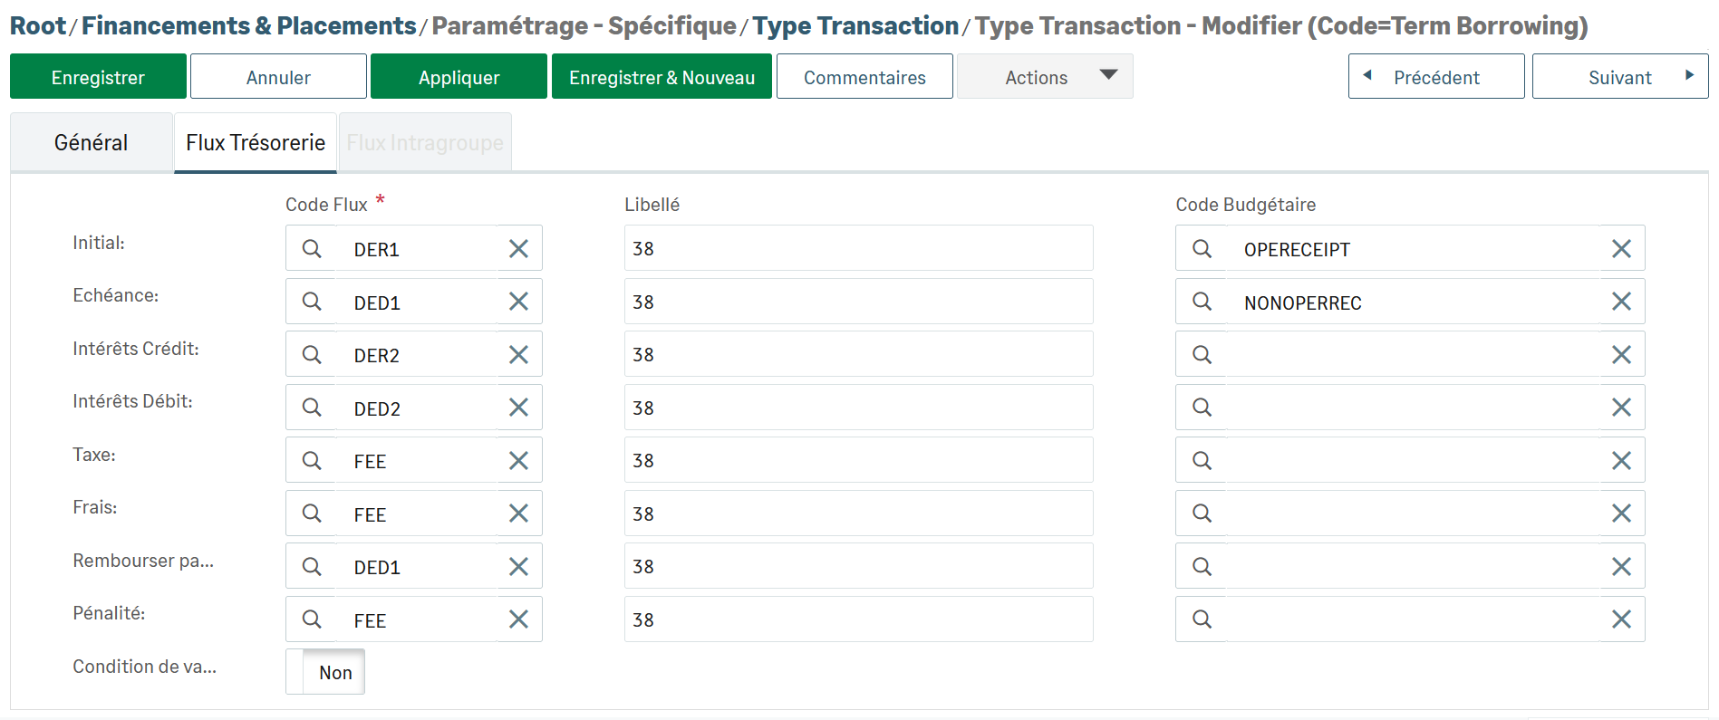This screenshot has height=720, width=1719.
Task: Open the Commentaires panel
Action: (864, 77)
